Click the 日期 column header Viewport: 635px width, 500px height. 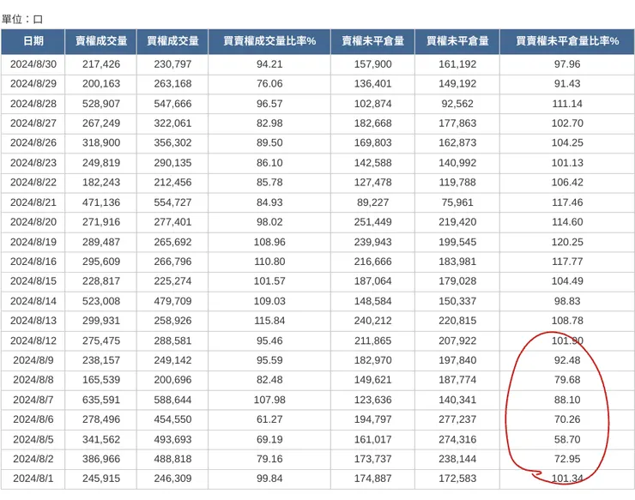coord(33,41)
